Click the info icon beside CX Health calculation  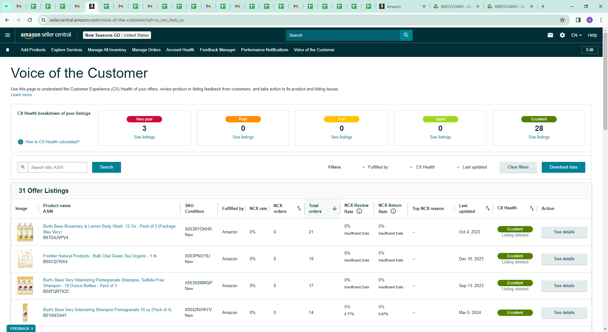coord(21,142)
